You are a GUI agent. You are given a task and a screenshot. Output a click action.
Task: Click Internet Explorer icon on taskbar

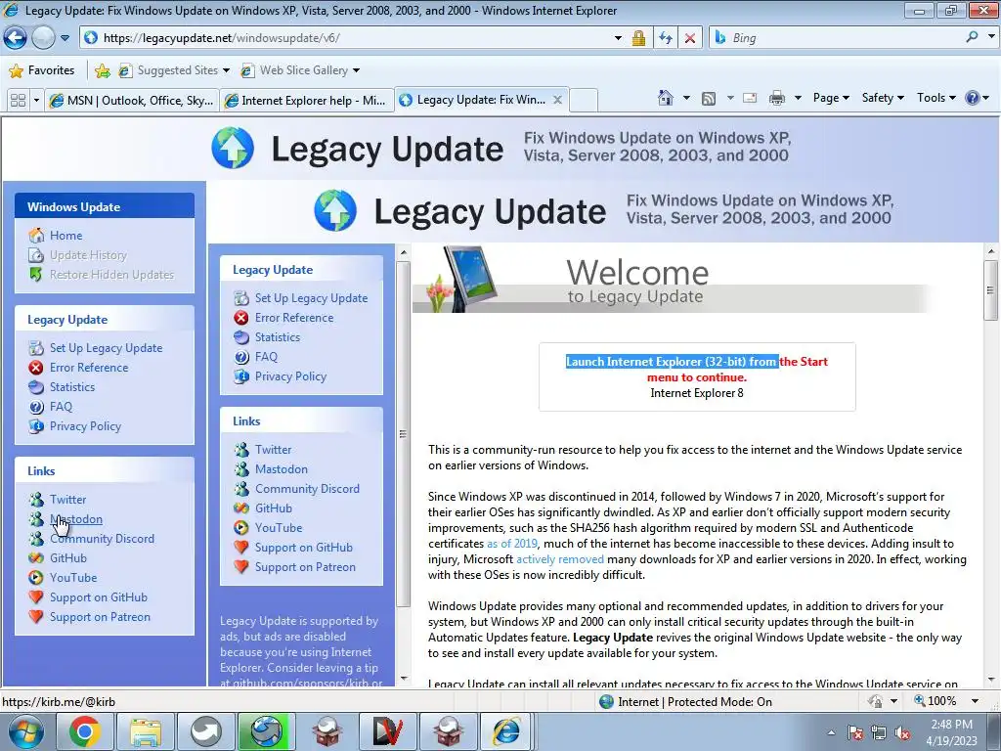click(x=505, y=731)
